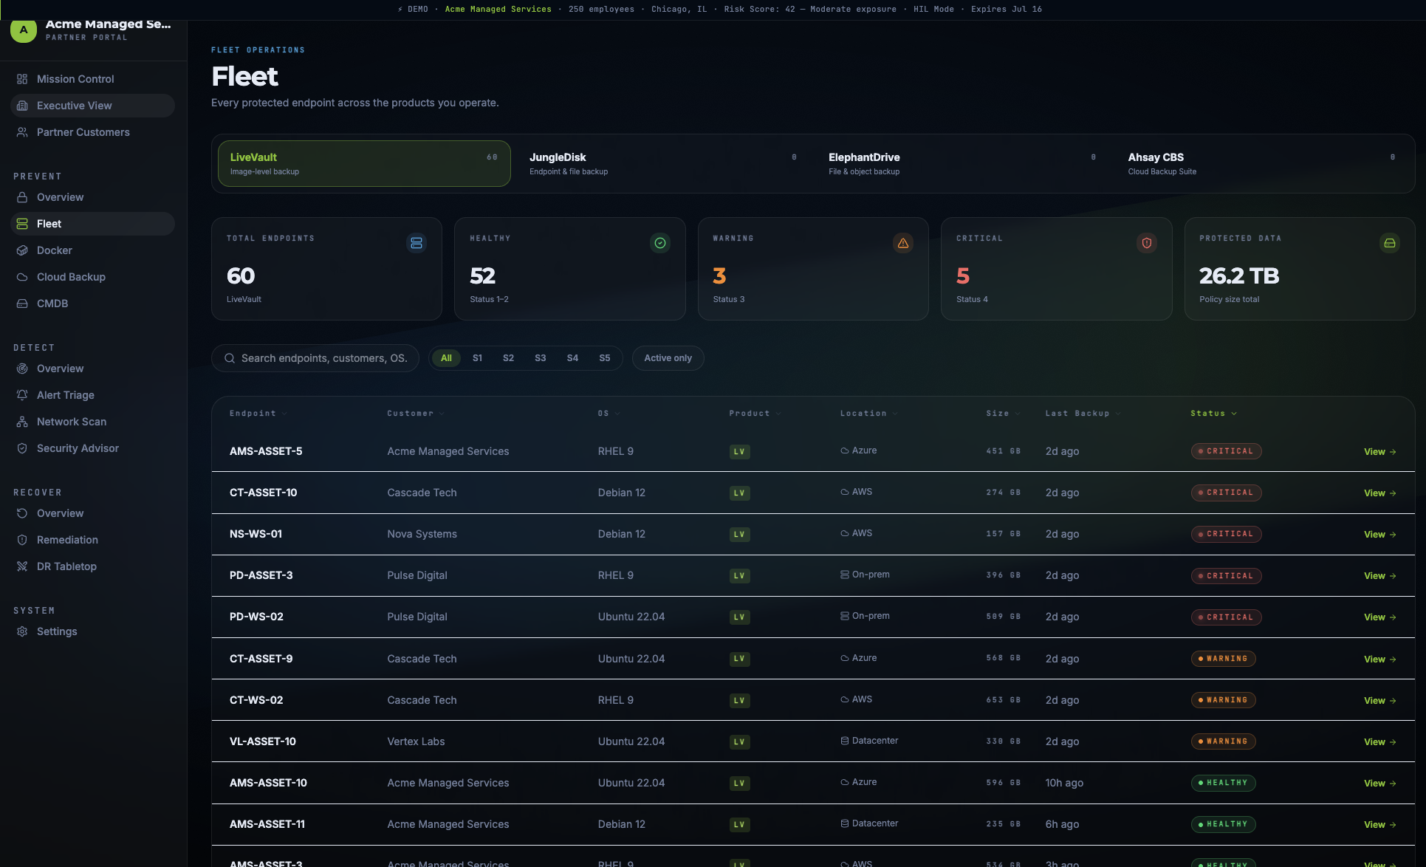View details for CT-WS-02
The image size is (1426, 867).
(x=1379, y=700)
